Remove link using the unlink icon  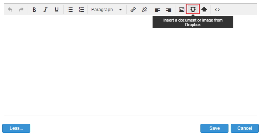tap(144, 10)
